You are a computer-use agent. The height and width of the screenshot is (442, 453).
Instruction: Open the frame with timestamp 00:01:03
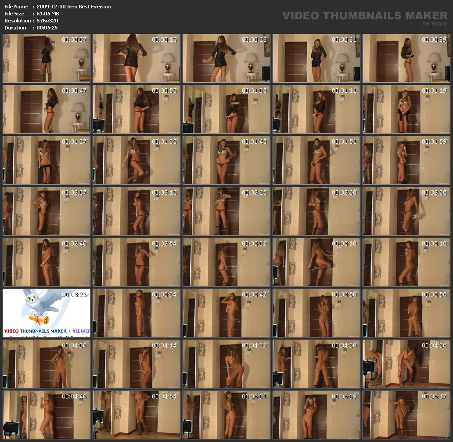click(x=226, y=109)
